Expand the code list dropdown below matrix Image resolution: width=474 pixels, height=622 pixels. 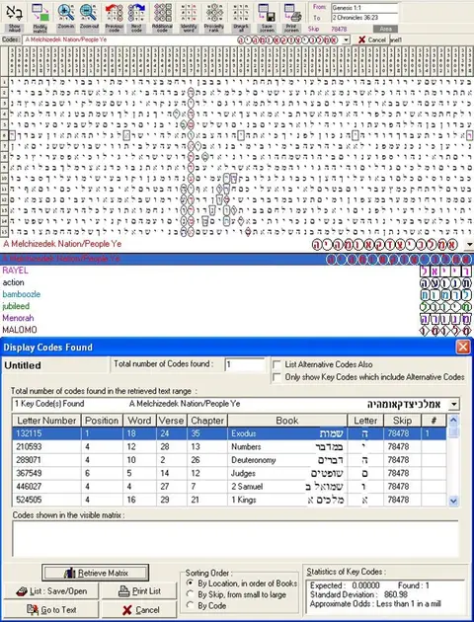[x=469, y=245]
